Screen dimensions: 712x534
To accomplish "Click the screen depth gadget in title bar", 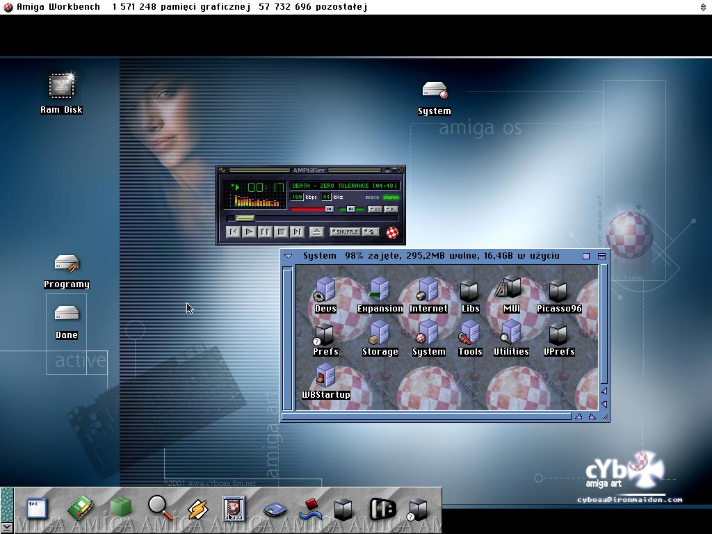I will point(704,7).
